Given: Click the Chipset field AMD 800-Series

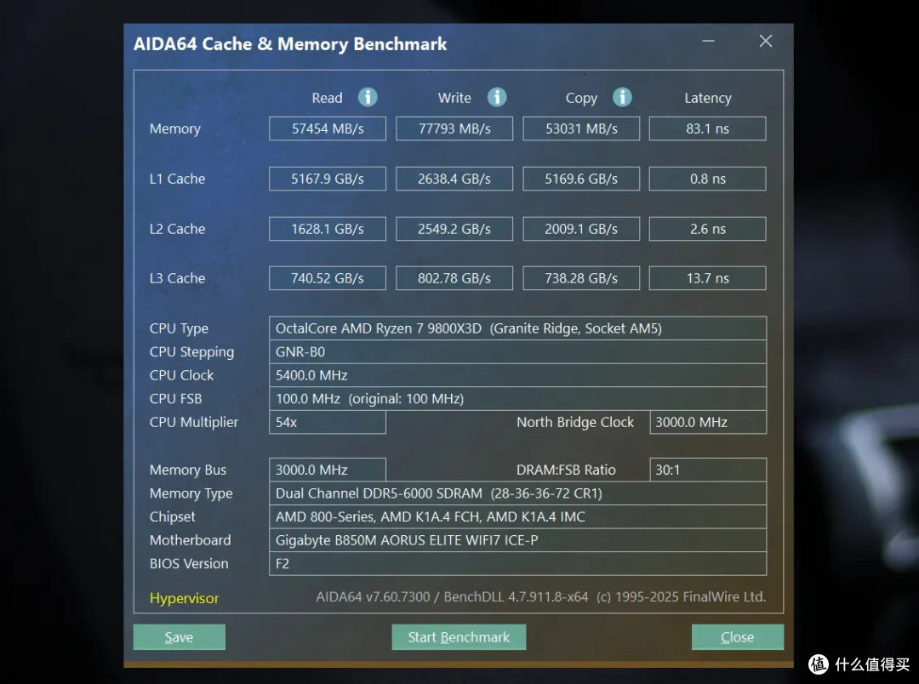Looking at the screenshot, I should (517, 517).
